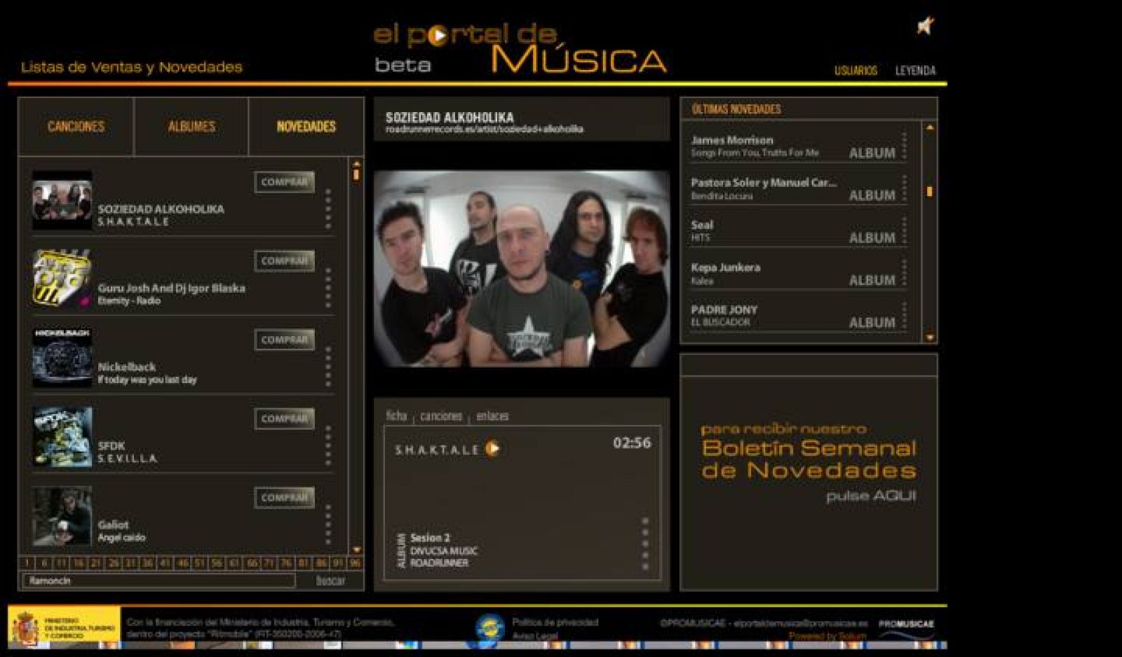
Task: Open the LEYENDA section
Action: tap(914, 70)
